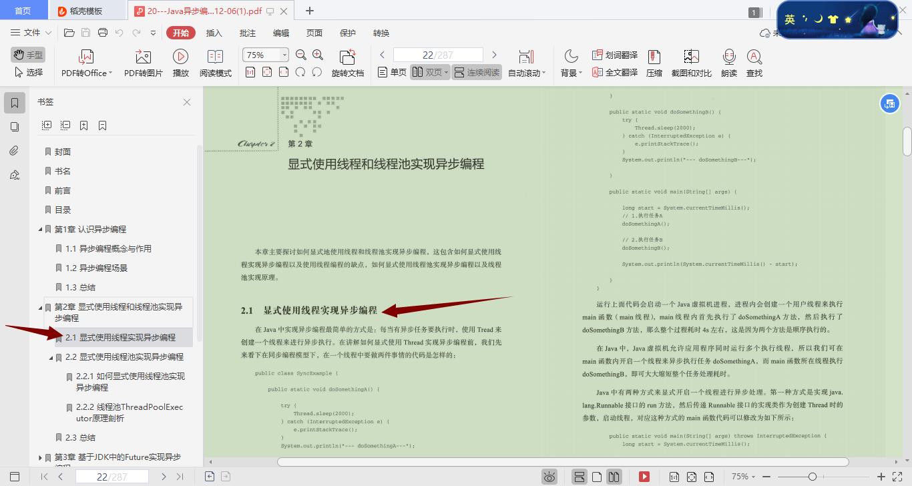Open the 自动滚动 auto scroll dropdown
Viewport: 912px width, 486px height.
pos(527,63)
